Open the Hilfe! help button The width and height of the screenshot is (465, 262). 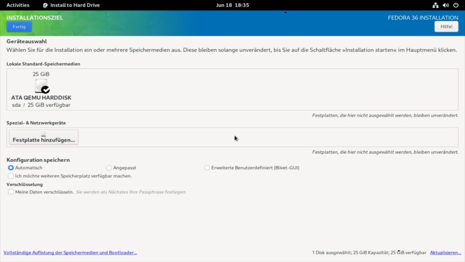click(x=446, y=27)
